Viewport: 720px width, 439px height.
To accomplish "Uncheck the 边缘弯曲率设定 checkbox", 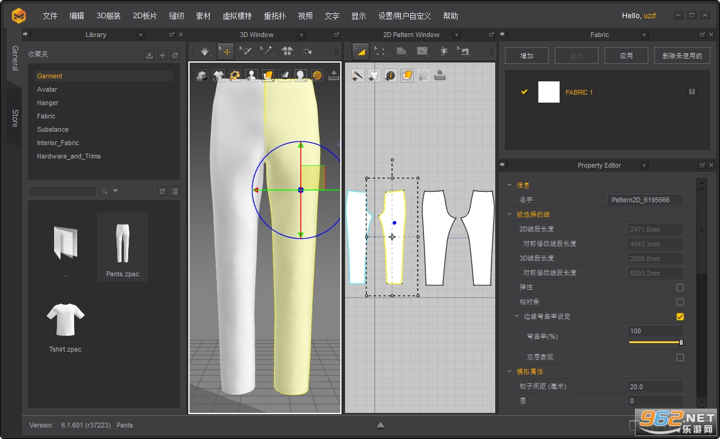I will coord(680,316).
